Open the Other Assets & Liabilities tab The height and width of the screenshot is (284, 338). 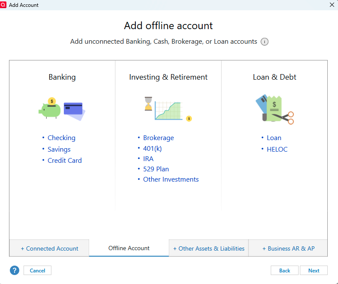pos(209,248)
